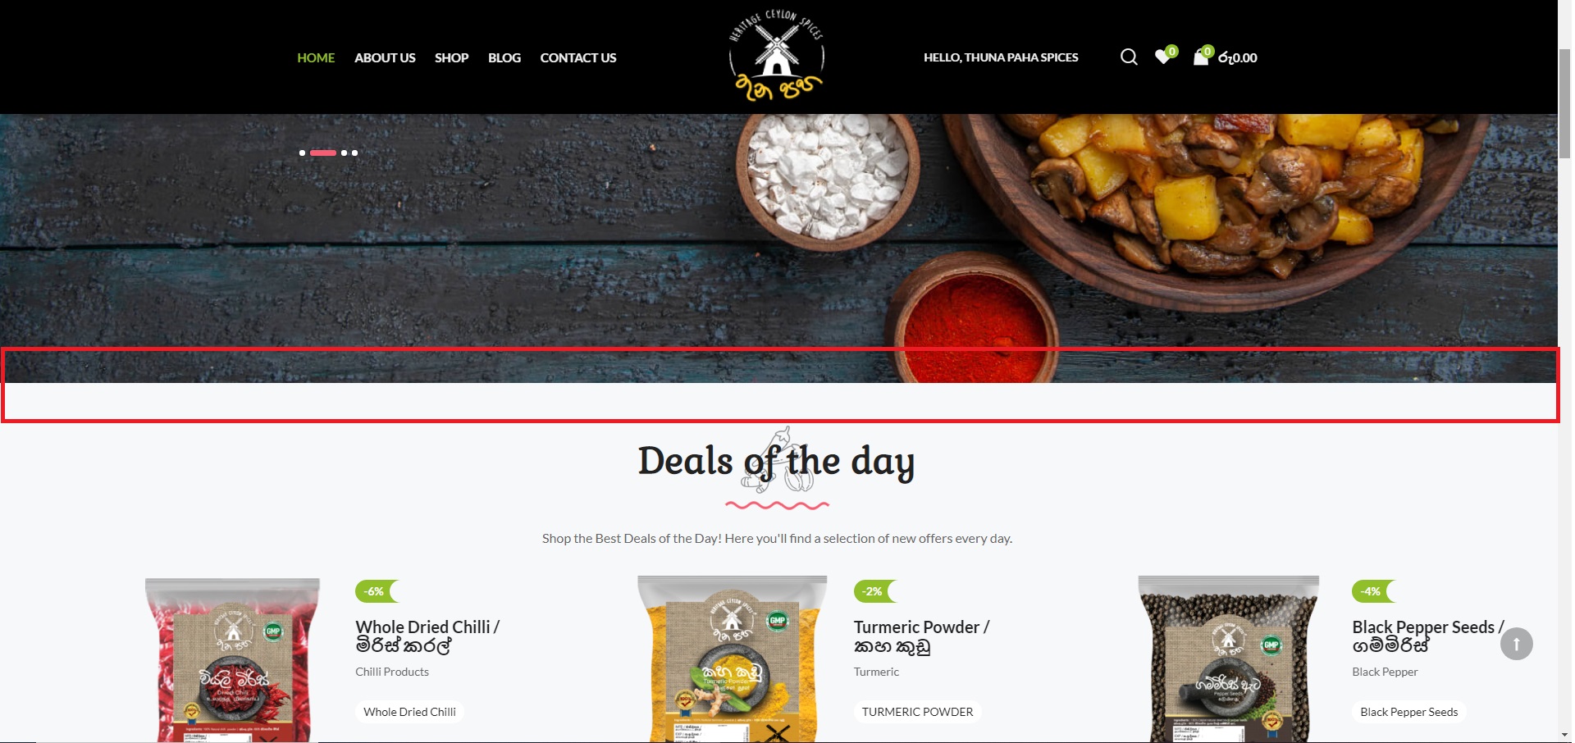This screenshot has width=1575, height=743.
Task: Open the Whole Dried Chilli product title
Action: point(427,636)
